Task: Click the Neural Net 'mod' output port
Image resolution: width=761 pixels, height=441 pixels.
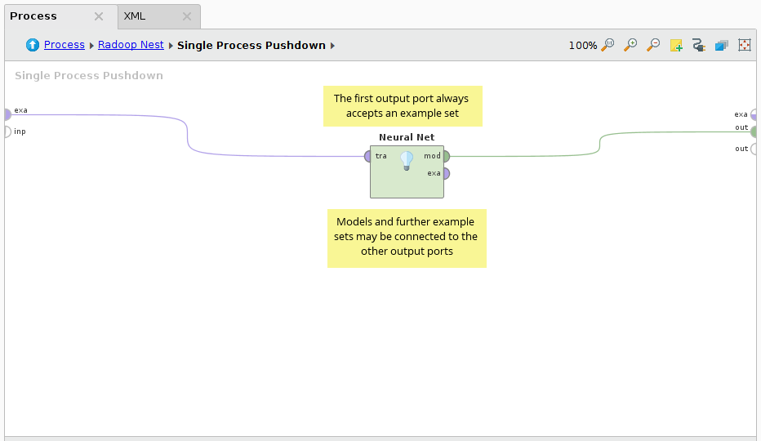Action: click(446, 156)
